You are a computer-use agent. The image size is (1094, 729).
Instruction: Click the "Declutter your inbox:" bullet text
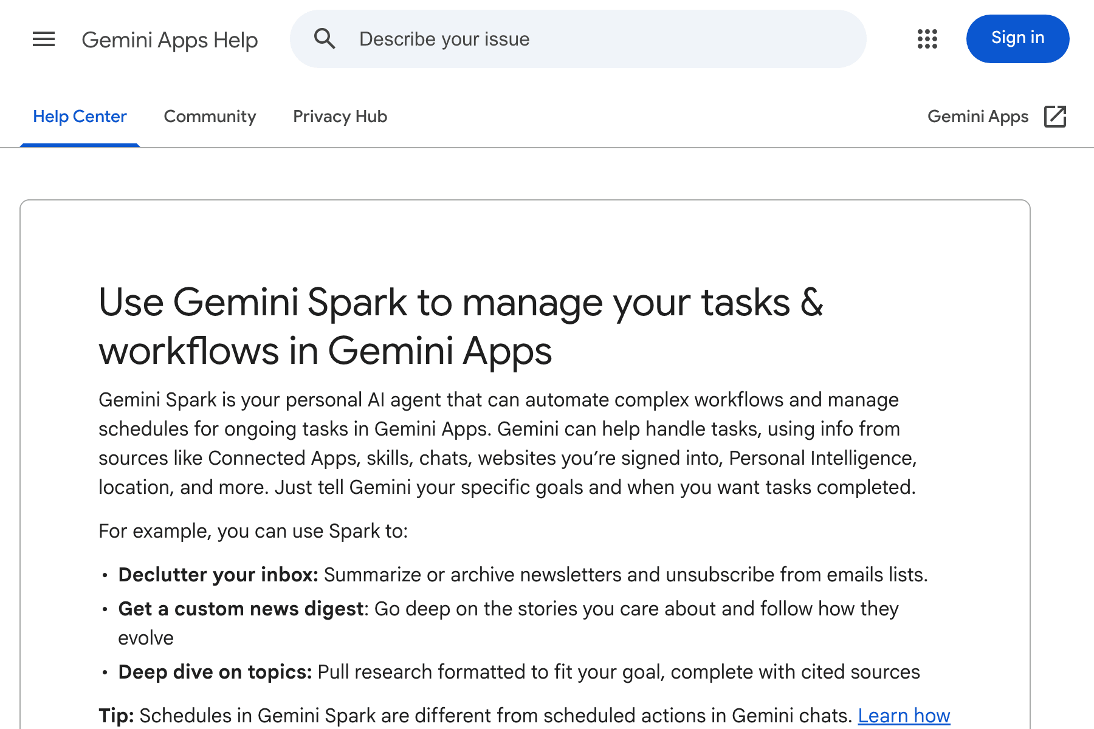(x=218, y=575)
